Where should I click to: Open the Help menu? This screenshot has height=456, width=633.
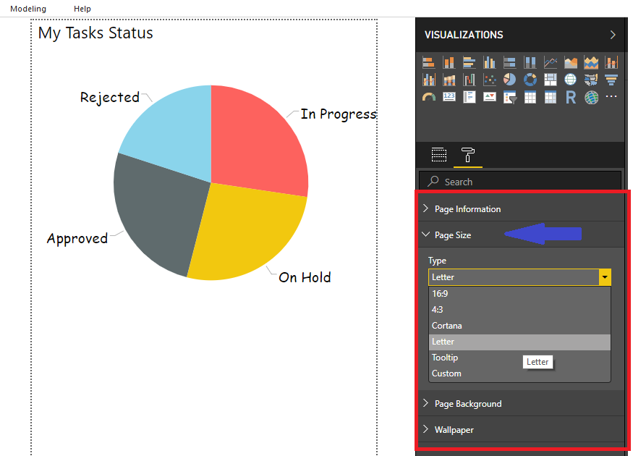pos(82,9)
